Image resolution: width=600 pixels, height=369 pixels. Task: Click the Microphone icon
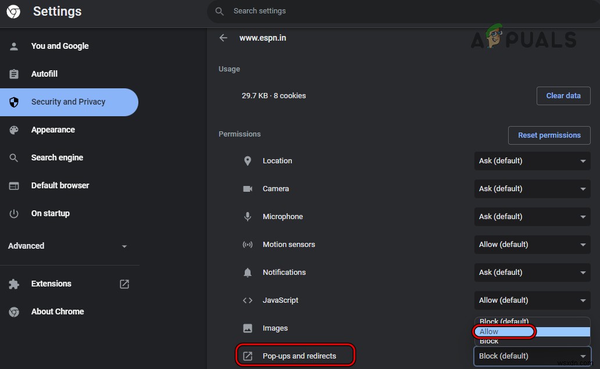(x=247, y=216)
